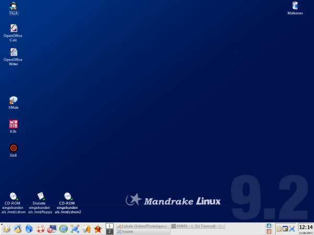The height and width of the screenshot is (235, 314).
Task: Open the TIGA penguin desktop icon
Action: click(14, 9)
